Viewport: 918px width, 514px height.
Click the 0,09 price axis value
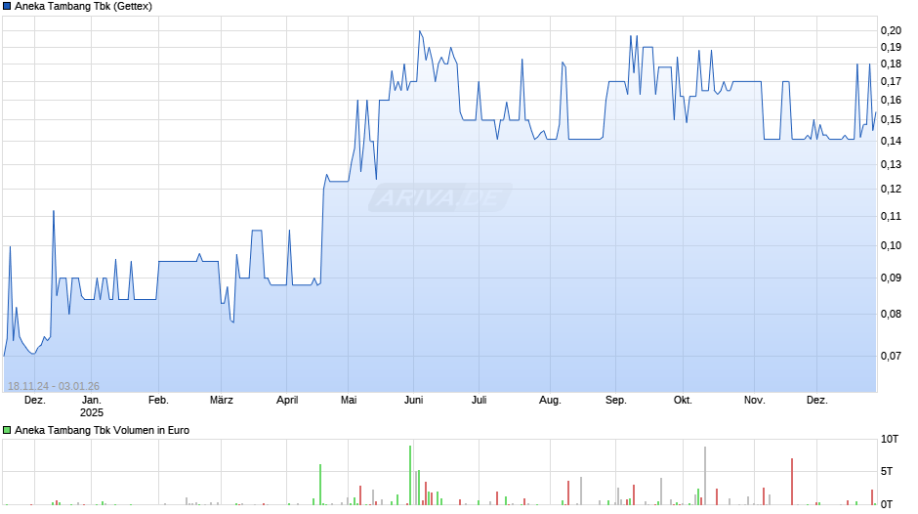[891, 278]
